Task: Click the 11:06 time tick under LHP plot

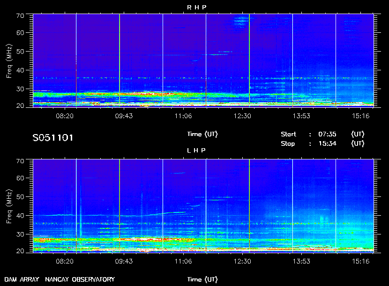Action: click(x=183, y=261)
